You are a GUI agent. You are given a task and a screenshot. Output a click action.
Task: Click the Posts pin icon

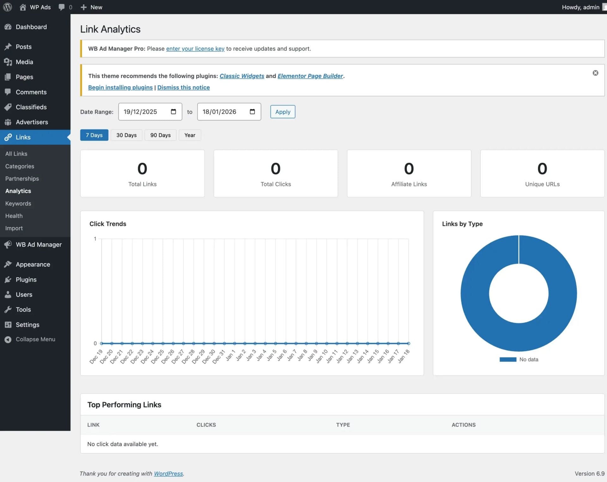click(8, 47)
